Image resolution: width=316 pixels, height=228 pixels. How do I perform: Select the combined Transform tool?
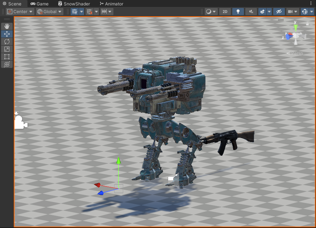pyautogui.click(x=7, y=64)
